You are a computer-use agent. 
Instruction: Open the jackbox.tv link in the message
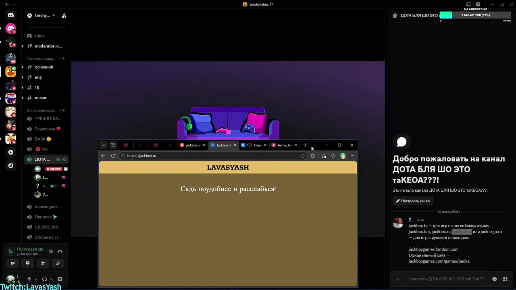[x=418, y=226]
